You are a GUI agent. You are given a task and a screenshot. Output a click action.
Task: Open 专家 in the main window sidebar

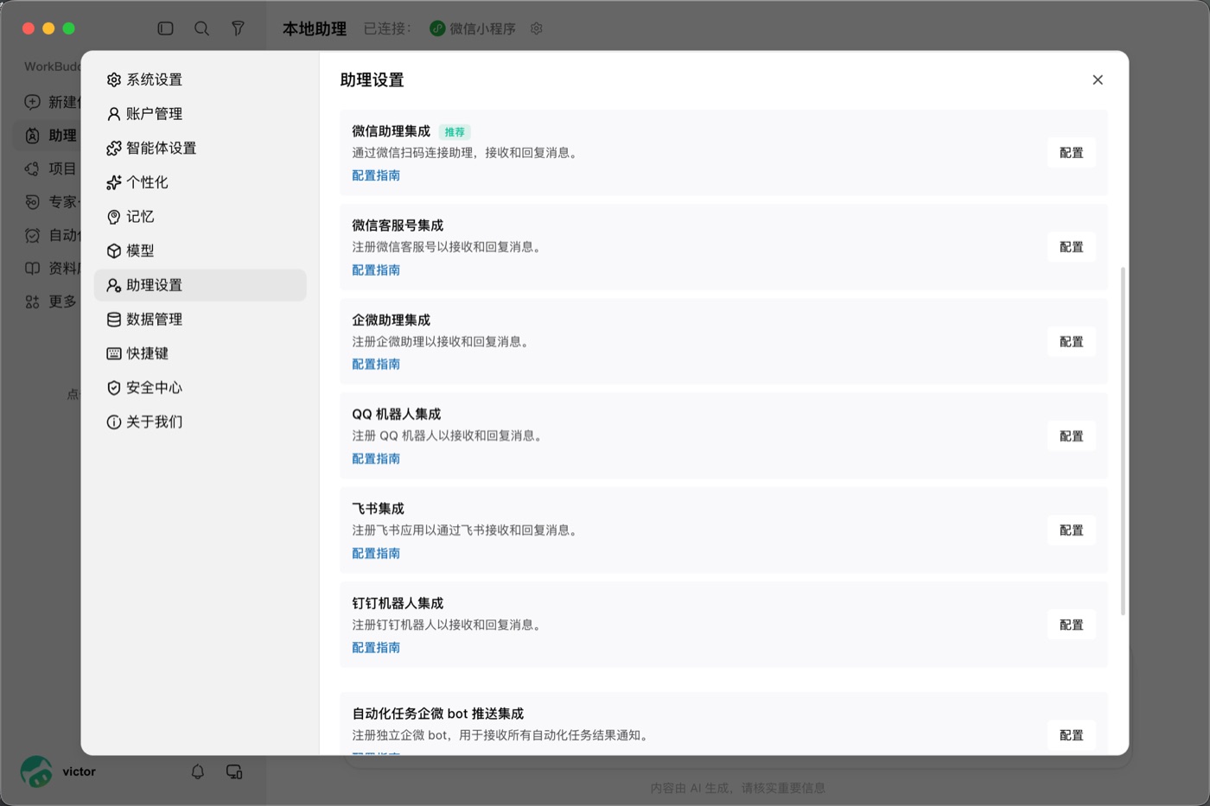[x=50, y=202]
